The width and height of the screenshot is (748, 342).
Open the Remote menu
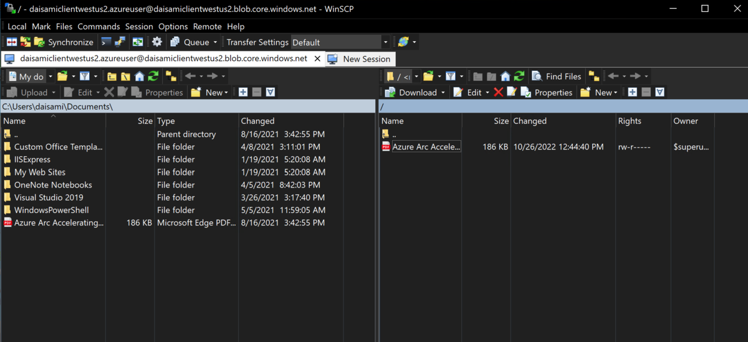coord(207,27)
